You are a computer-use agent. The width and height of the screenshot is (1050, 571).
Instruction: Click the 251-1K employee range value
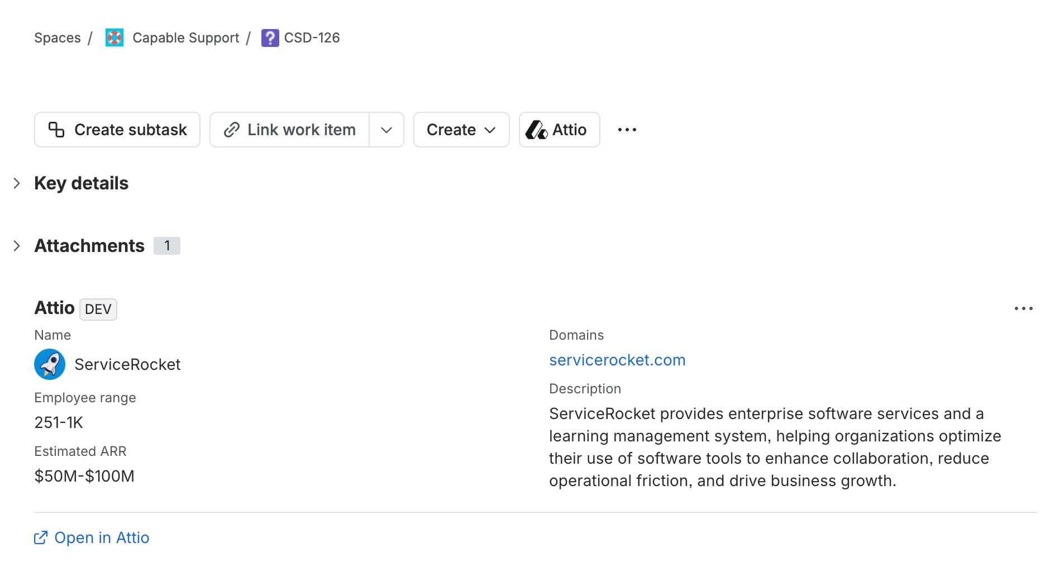tap(59, 422)
